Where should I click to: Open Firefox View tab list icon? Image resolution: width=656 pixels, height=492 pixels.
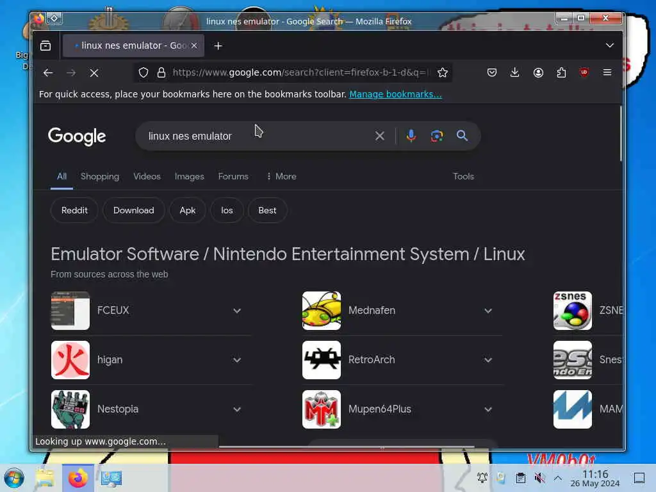tap(45, 45)
